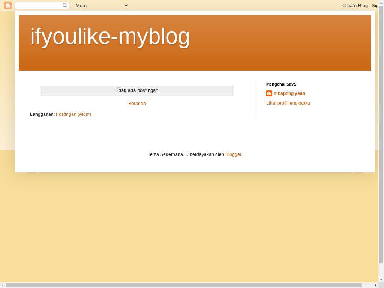Click the horizontal scrollbar right arrow

pos(376,285)
